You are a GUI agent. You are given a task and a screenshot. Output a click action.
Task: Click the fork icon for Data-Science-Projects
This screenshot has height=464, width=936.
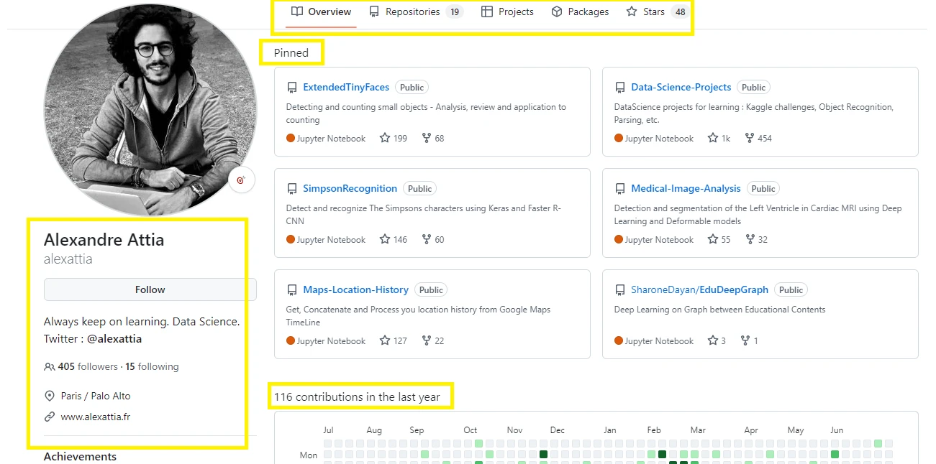[750, 138]
